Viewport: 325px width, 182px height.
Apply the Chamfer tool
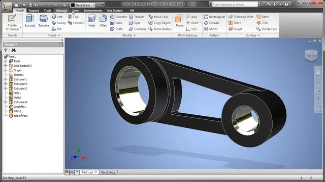(118, 17)
